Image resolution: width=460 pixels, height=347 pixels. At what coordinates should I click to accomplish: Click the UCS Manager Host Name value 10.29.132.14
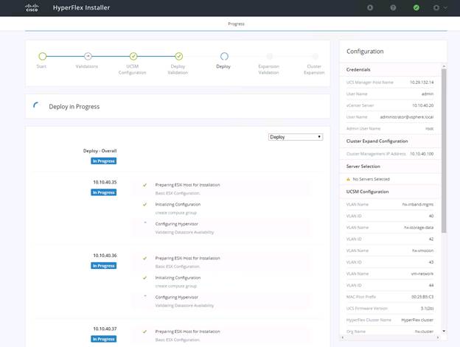[x=422, y=83]
